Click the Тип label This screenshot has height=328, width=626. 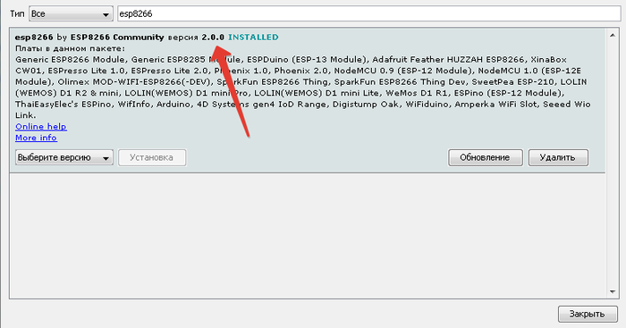17,14
